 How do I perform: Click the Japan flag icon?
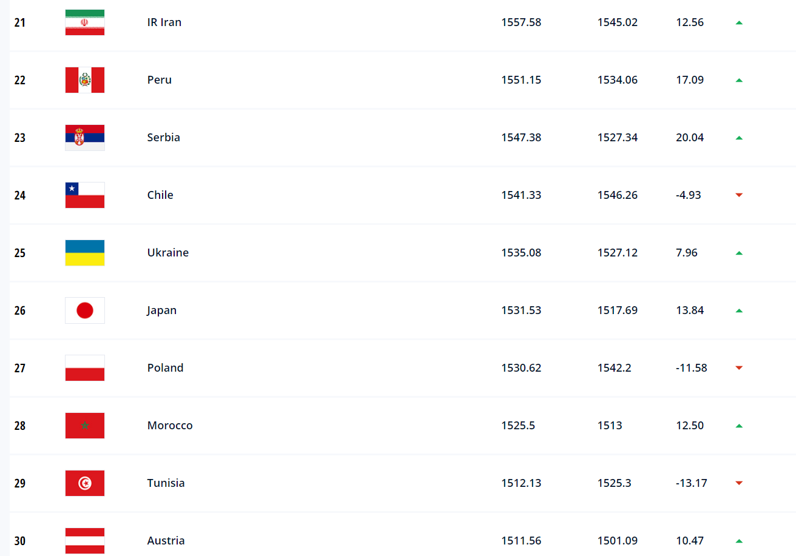tap(85, 310)
